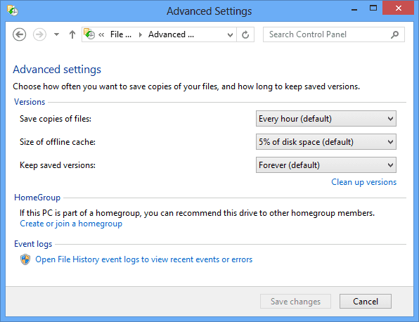Click the 'Save copies of files:' label

click(56, 119)
